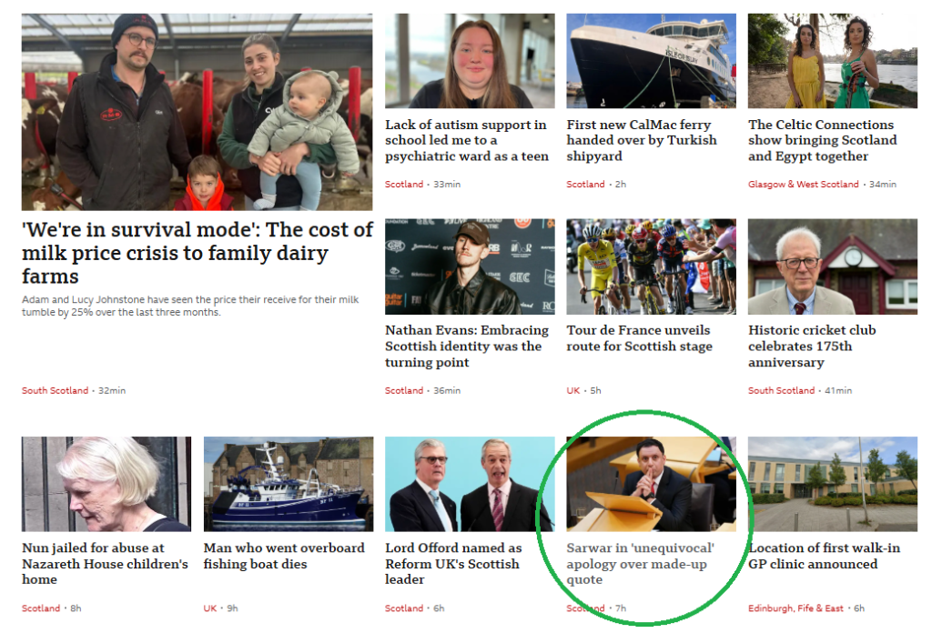Select the Edinburgh, Fife & East tag

click(x=795, y=608)
